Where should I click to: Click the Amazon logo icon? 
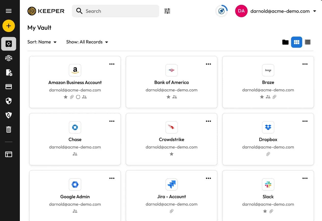(75, 70)
